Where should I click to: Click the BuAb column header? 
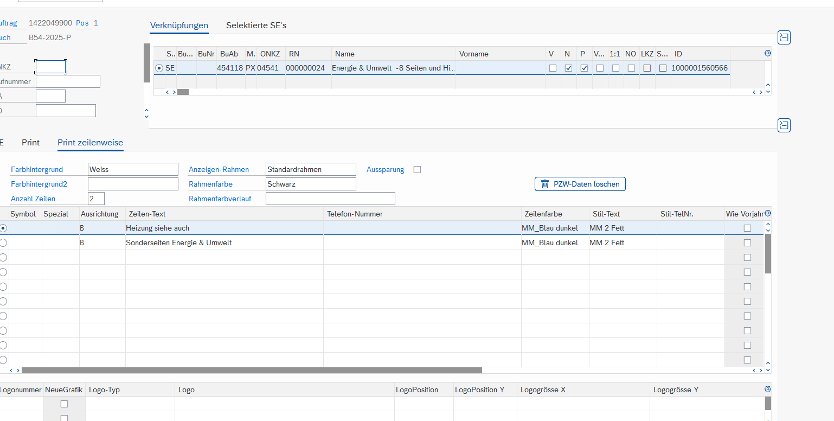coord(230,54)
